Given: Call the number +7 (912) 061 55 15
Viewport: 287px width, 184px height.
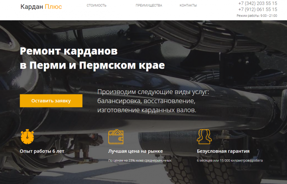Looking at the screenshot, I should (258, 9).
